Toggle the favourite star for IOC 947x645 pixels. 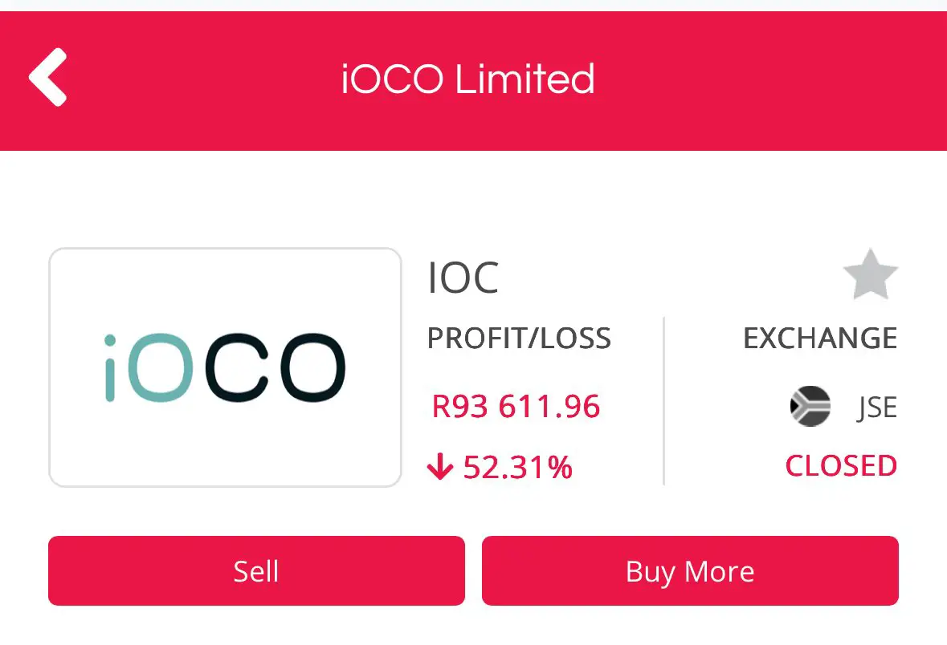[871, 274]
